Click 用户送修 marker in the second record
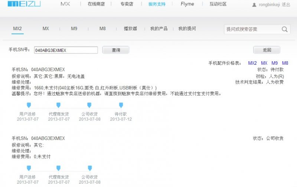This screenshot has height=187, width=297. (x=29, y=168)
